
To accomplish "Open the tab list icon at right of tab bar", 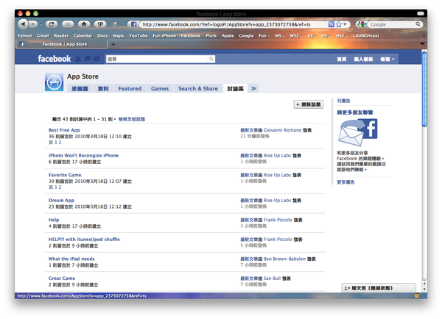I will pos(422,44).
